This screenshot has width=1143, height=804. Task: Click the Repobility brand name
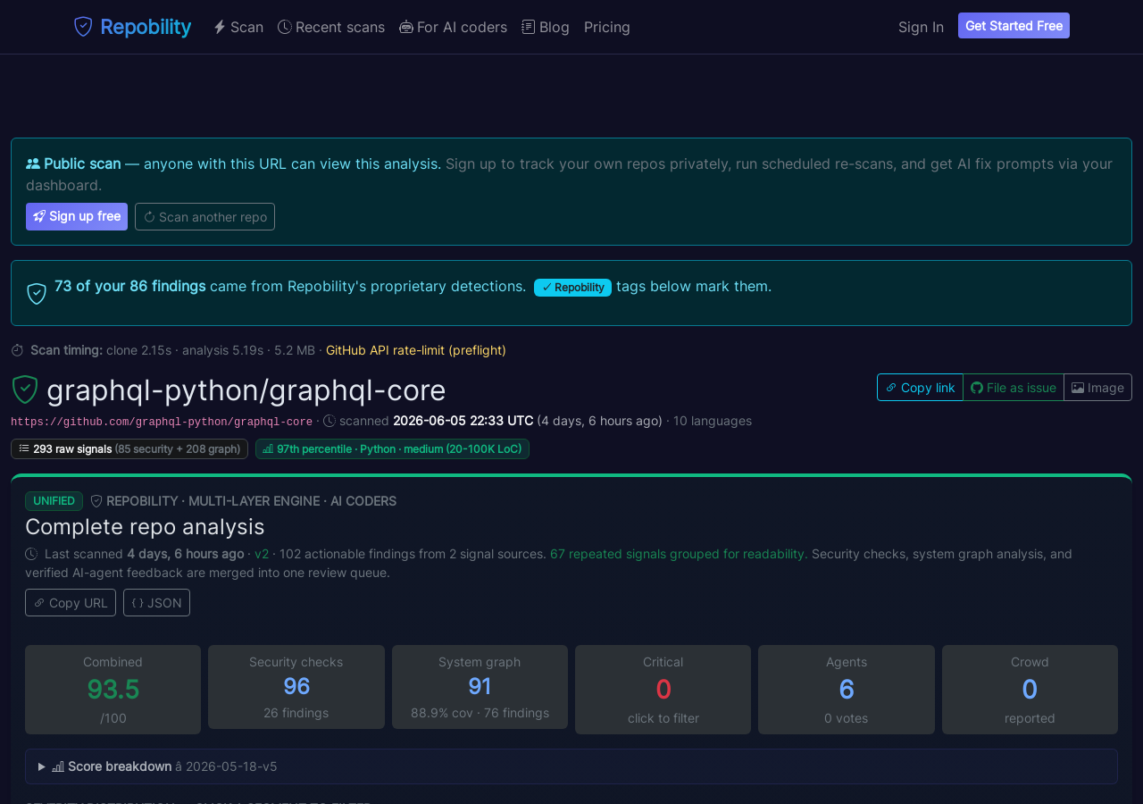click(x=146, y=27)
